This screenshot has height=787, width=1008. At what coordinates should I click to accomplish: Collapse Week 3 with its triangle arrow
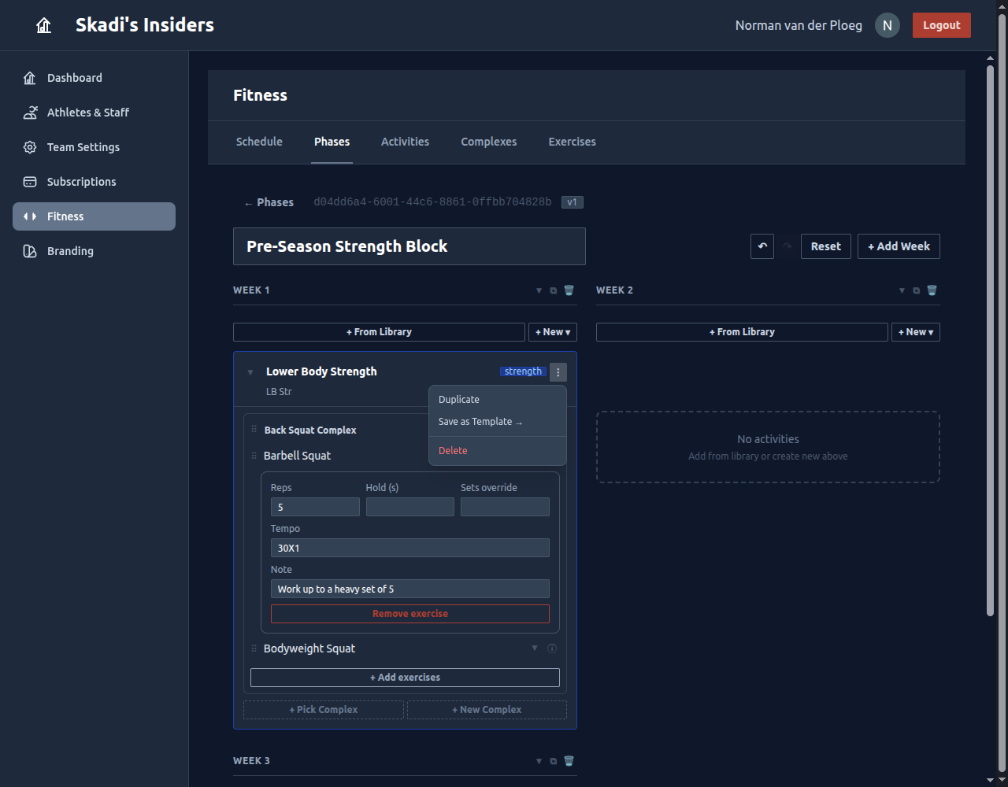tap(539, 761)
